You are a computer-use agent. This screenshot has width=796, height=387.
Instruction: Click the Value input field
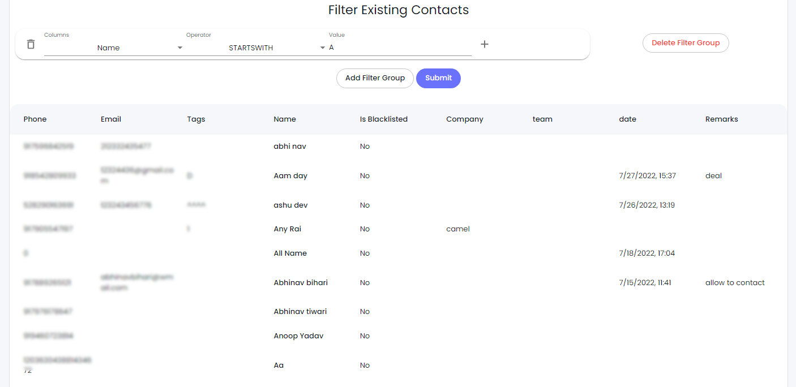399,48
